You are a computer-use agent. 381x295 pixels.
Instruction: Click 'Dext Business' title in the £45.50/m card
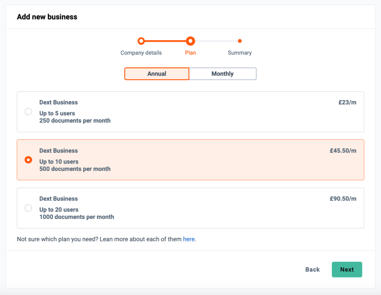58,151
